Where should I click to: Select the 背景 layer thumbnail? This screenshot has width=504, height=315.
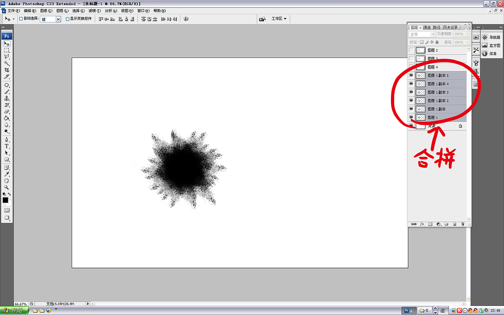421,126
